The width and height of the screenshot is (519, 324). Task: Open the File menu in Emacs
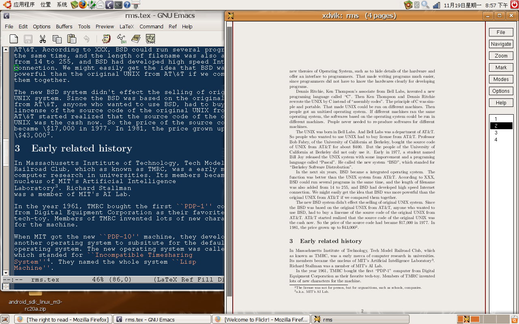point(9,27)
